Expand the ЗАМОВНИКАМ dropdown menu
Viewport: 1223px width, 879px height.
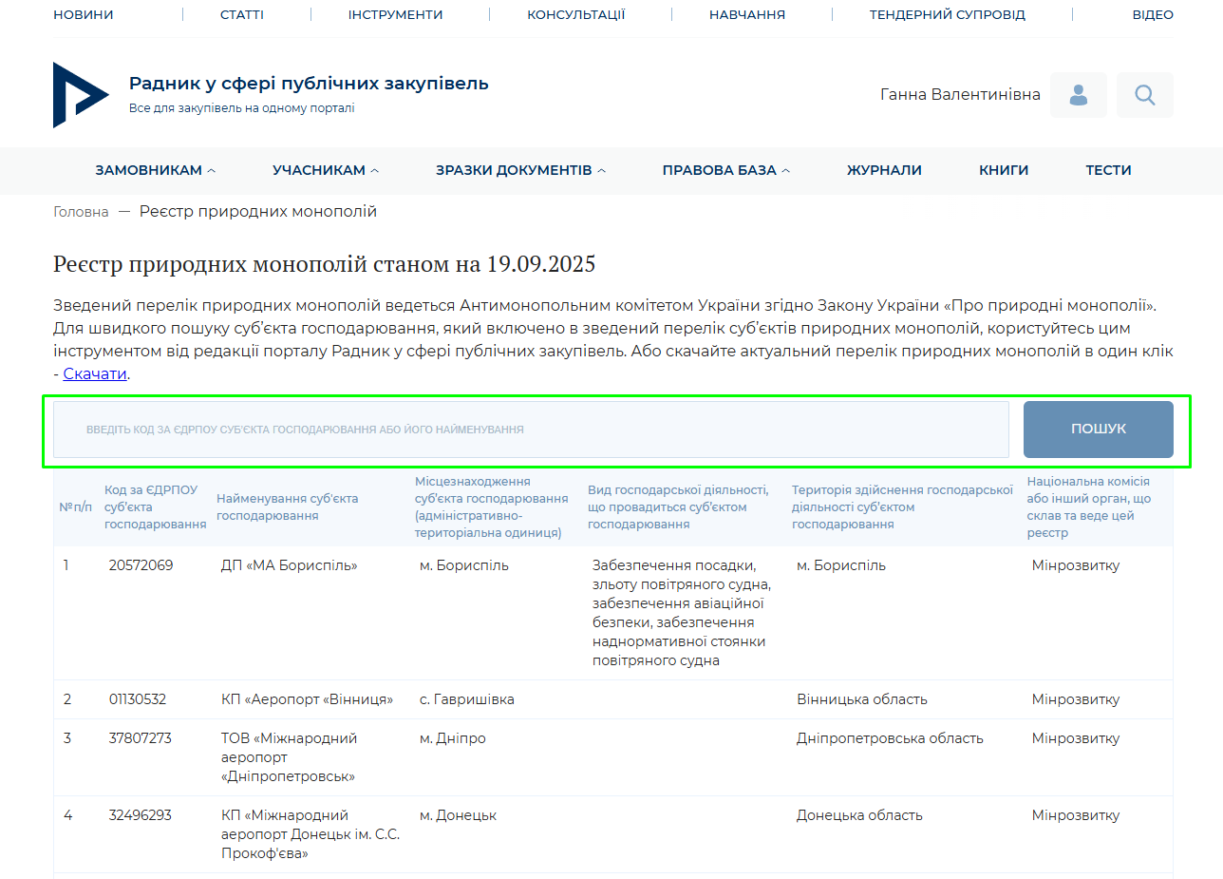(x=155, y=170)
